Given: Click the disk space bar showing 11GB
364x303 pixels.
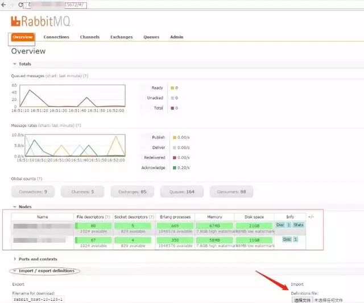Looking at the screenshot, I should (254, 240).
